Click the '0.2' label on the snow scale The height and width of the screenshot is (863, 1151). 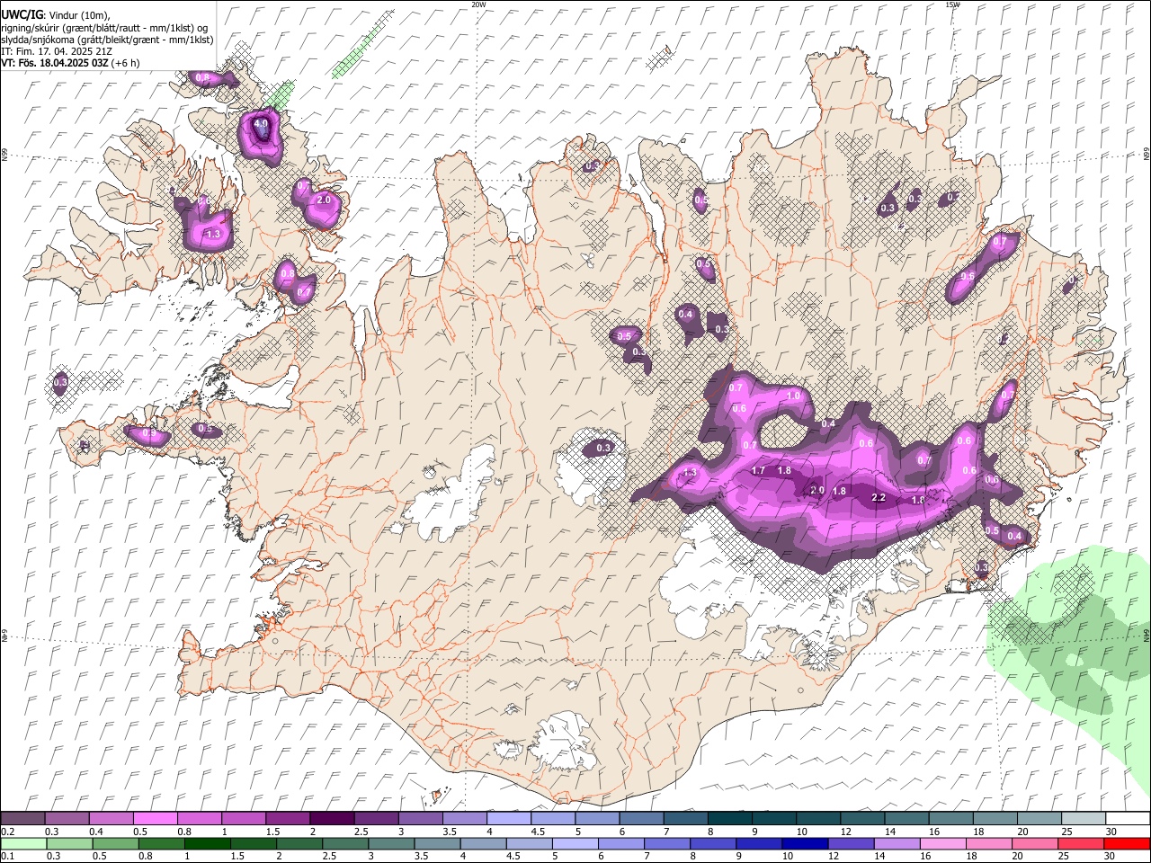pos(7,832)
